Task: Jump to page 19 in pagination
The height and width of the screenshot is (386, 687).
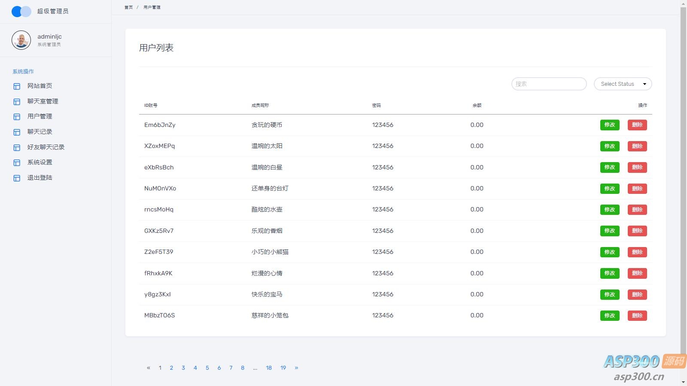Action: pyautogui.click(x=283, y=368)
